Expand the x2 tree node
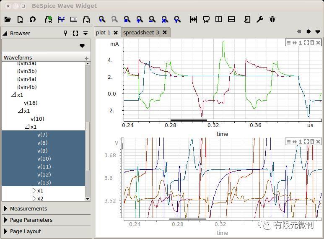Viewport: 324px width, 239px height. [34, 199]
